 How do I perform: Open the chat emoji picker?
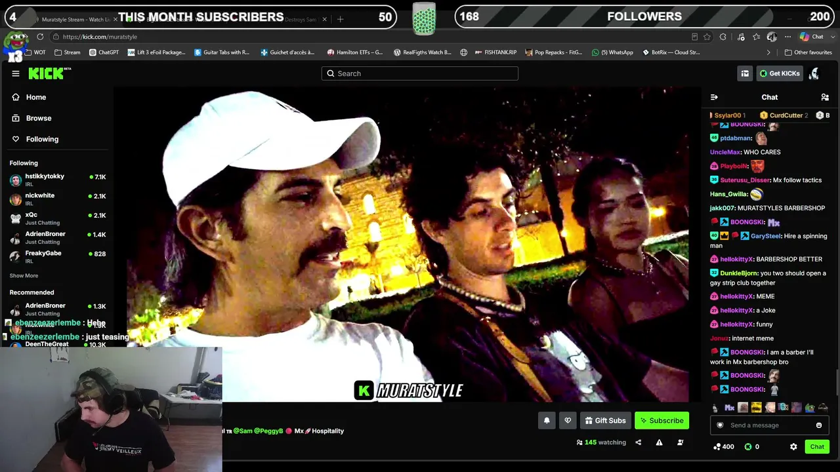[x=818, y=425]
